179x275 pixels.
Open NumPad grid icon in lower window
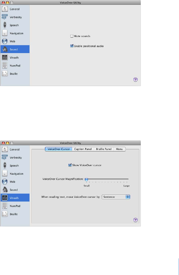(x=5, y=206)
